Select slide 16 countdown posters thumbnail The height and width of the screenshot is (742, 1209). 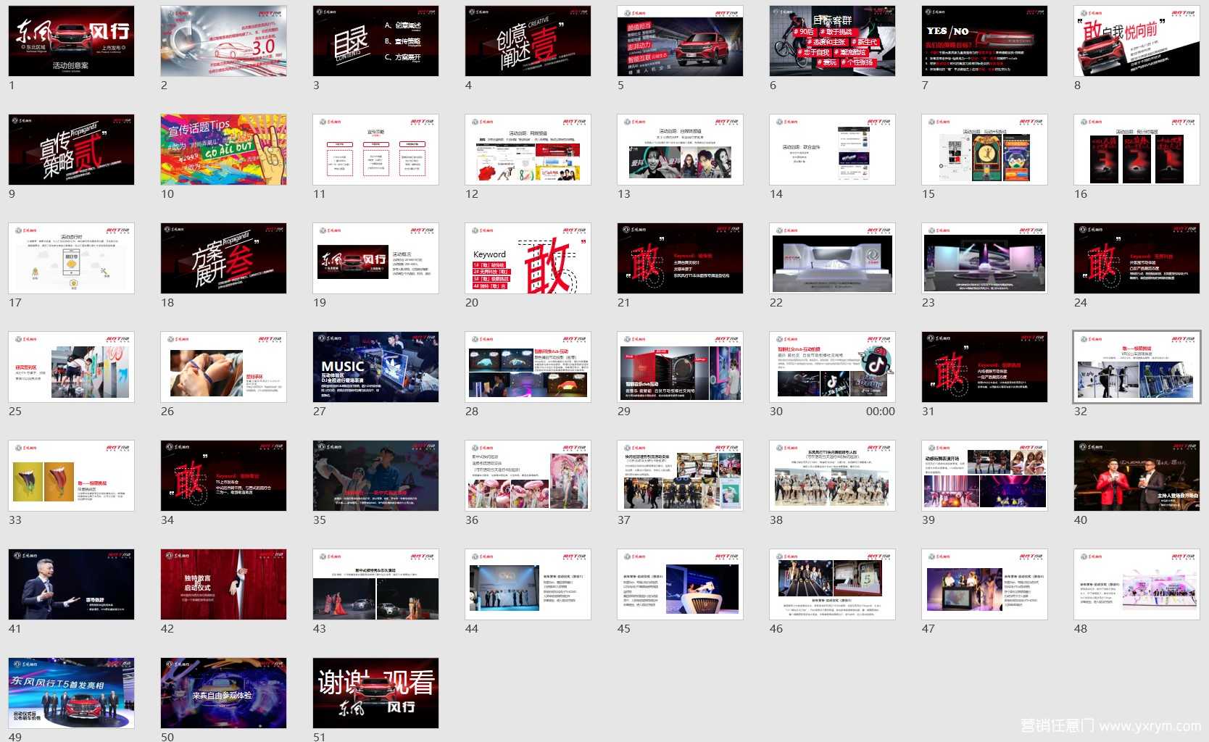(1137, 149)
